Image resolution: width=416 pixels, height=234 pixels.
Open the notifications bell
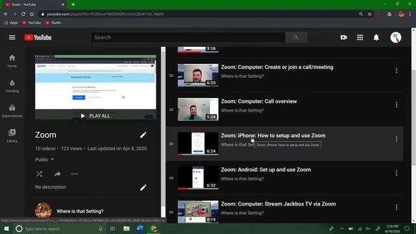click(x=376, y=38)
